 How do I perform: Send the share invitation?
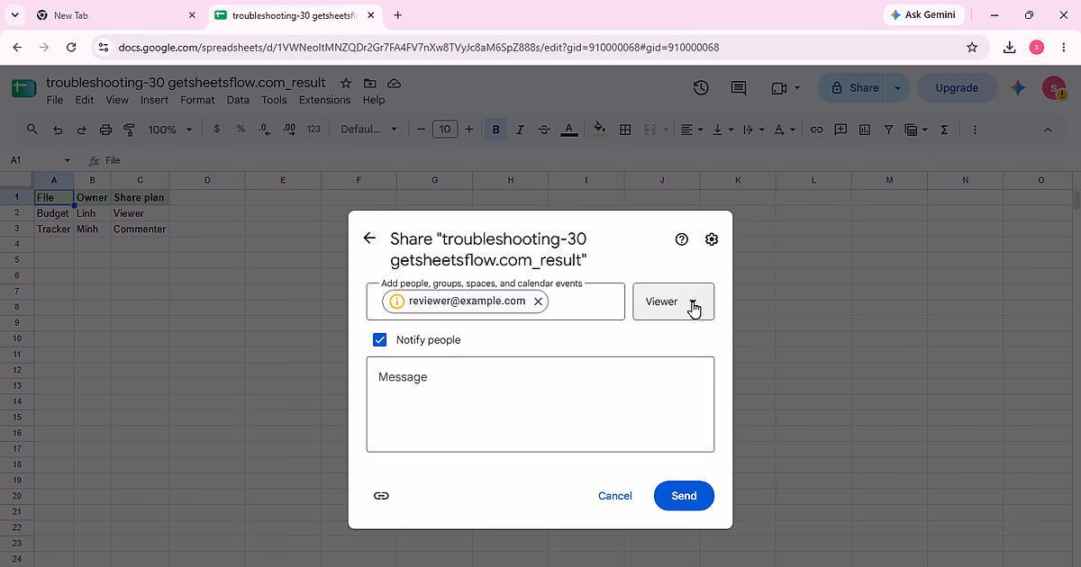(685, 496)
